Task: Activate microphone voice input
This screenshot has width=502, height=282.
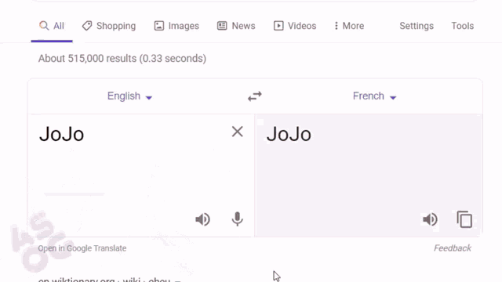Action: pos(237,219)
